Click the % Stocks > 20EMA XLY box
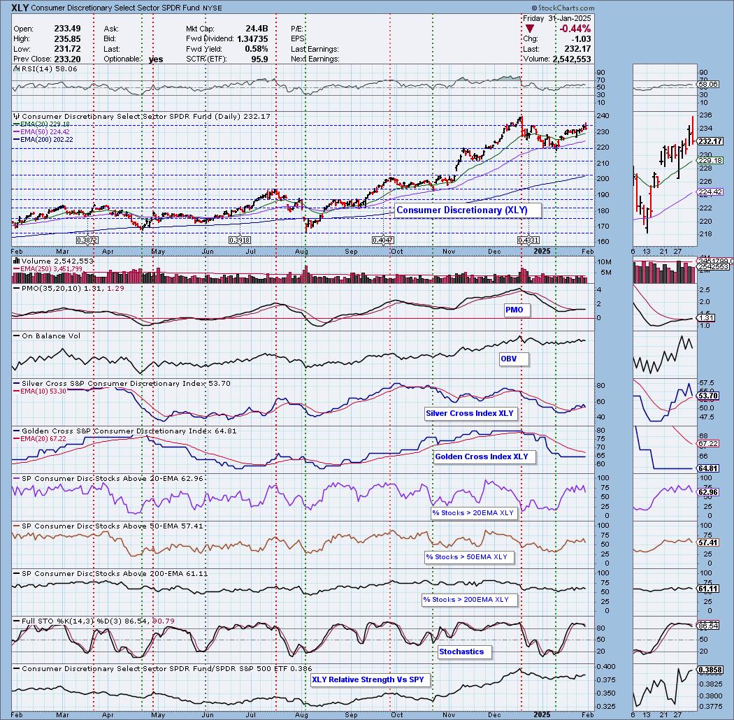This screenshot has height=720, width=734. tap(473, 512)
